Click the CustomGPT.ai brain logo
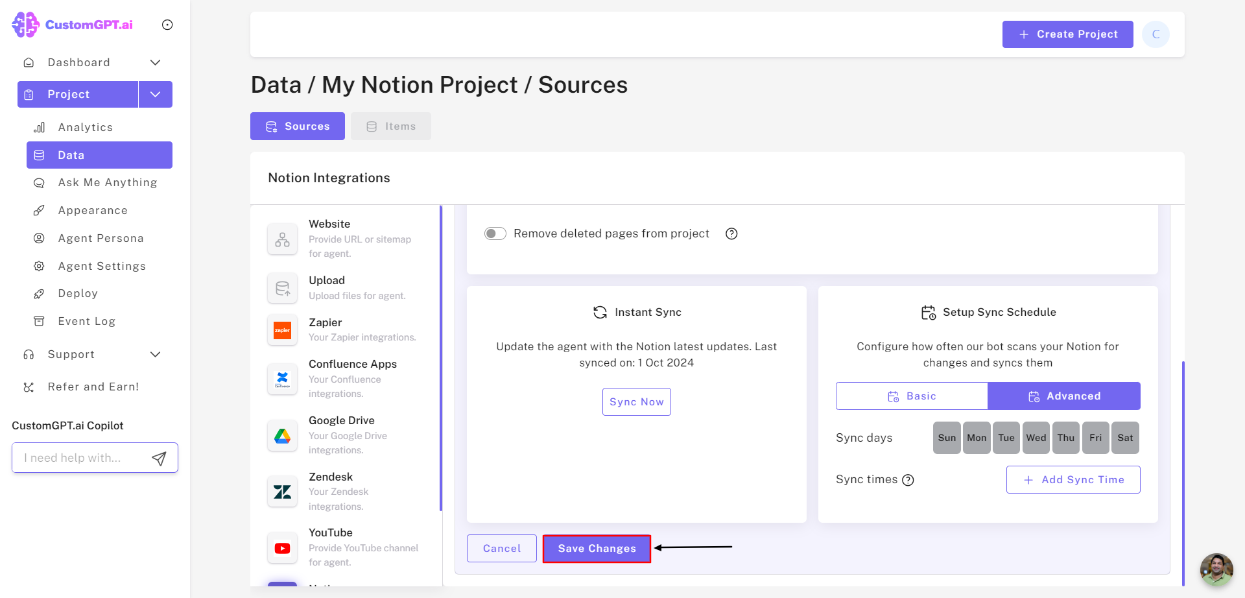 coord(25,25)
